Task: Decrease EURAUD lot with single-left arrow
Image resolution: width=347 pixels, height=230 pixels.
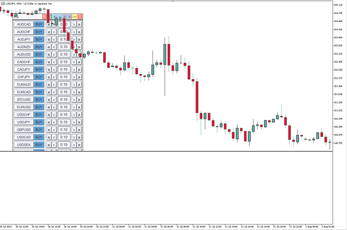Action: (x=54, y=85)
